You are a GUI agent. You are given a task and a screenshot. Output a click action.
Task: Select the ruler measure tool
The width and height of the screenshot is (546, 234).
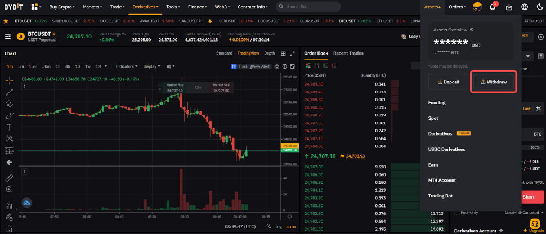10,178
